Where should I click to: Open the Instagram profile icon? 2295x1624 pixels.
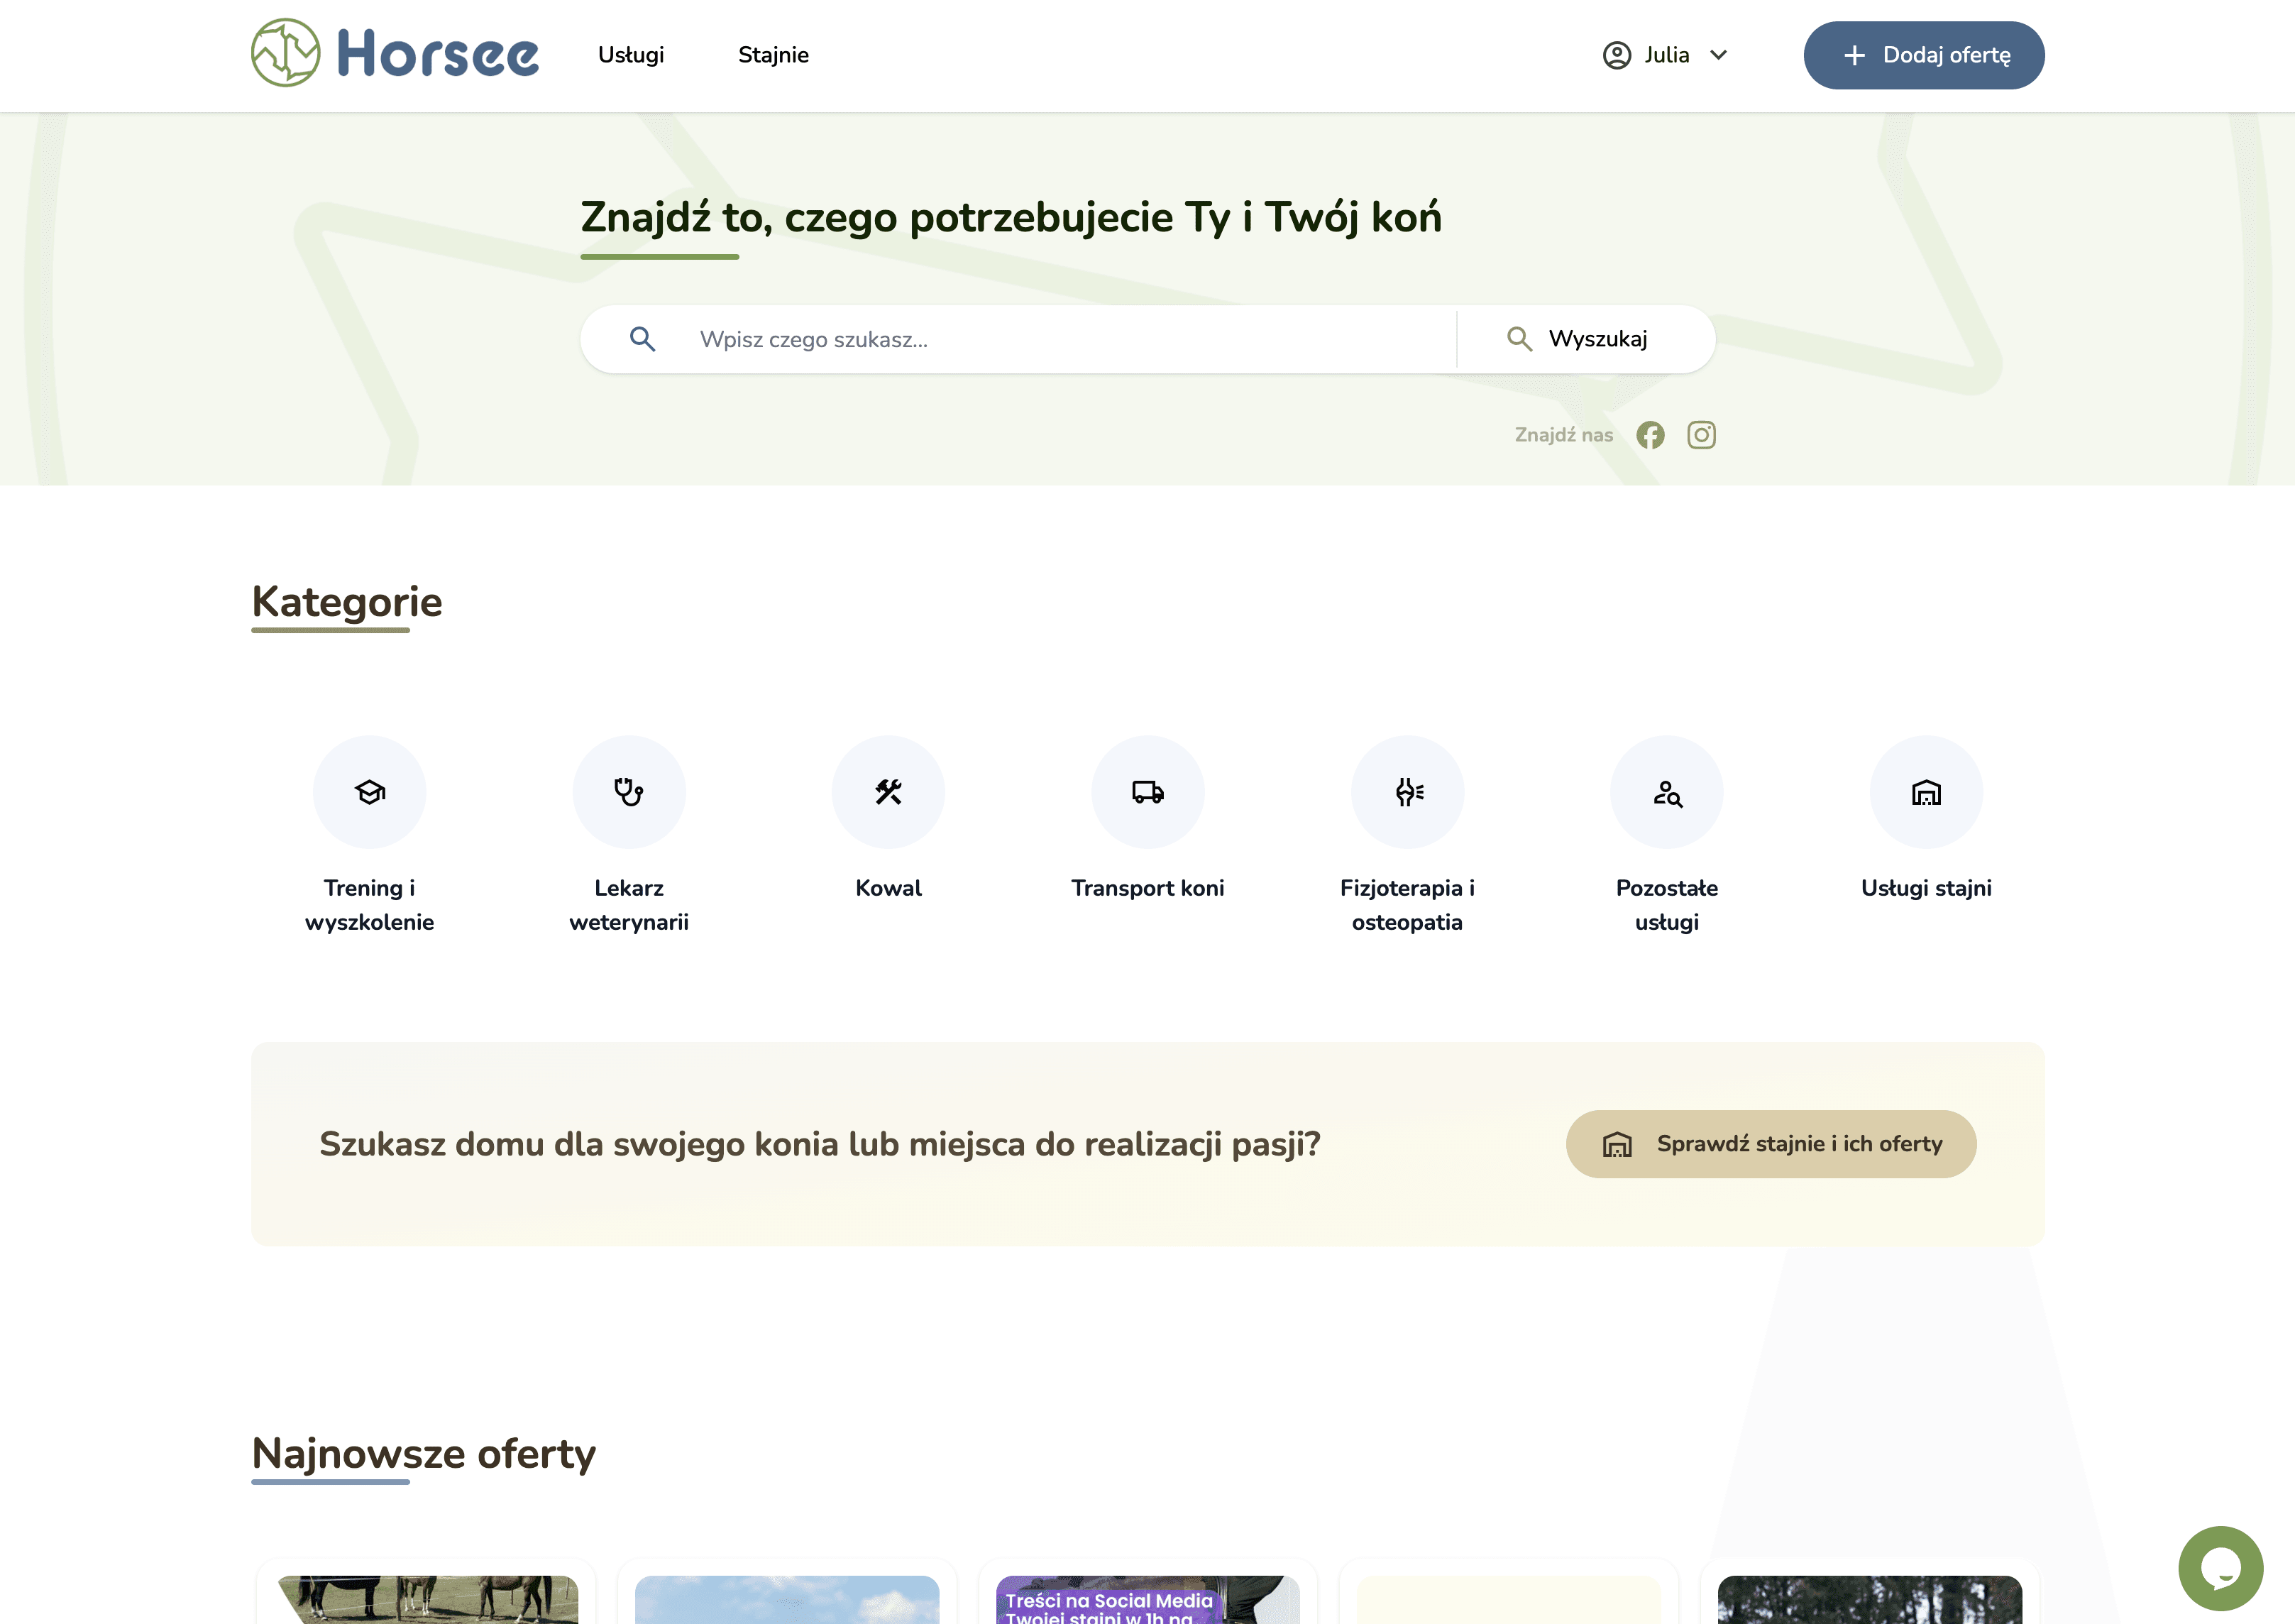(x=1701, y=435)
